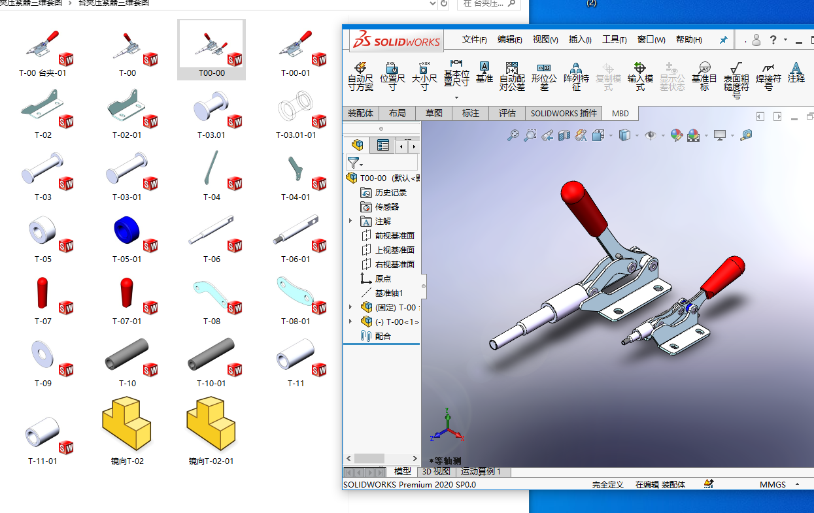Click the Auto Pair Tolerance (自动配对公差) tool
Viewport: 814px width, 513px height.
pyautogui.click(x=512, y=76)
